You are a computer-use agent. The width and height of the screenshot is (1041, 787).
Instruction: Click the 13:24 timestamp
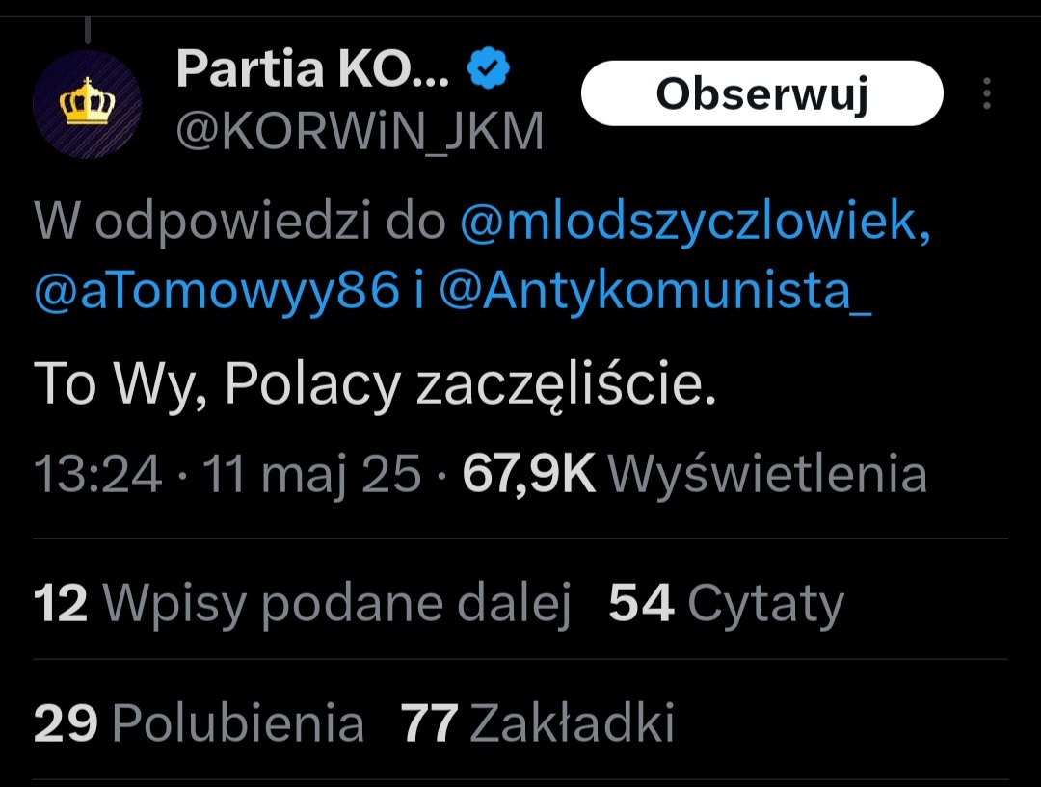point(97,474)
